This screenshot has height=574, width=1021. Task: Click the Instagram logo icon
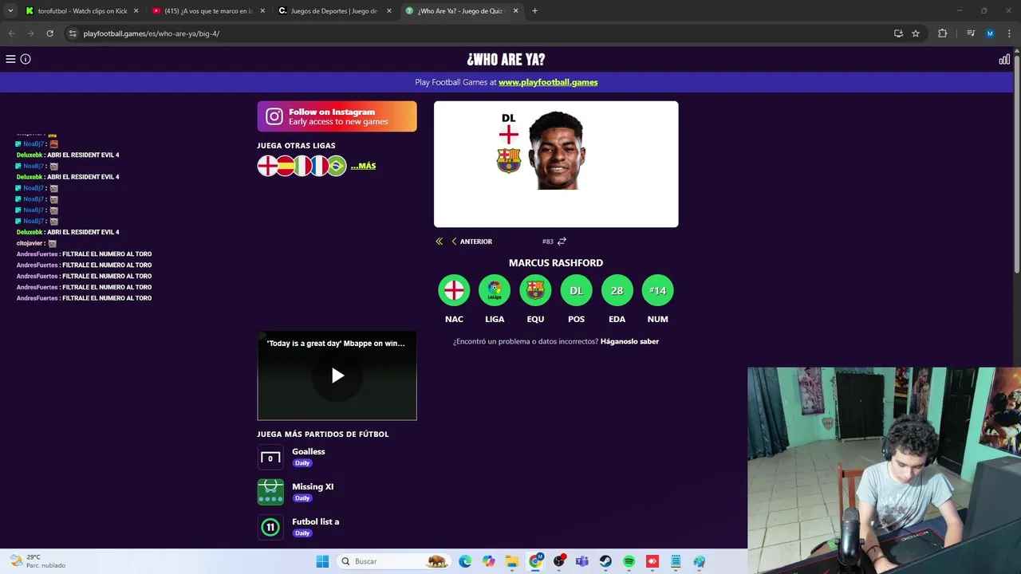click(x=274, y=116)
